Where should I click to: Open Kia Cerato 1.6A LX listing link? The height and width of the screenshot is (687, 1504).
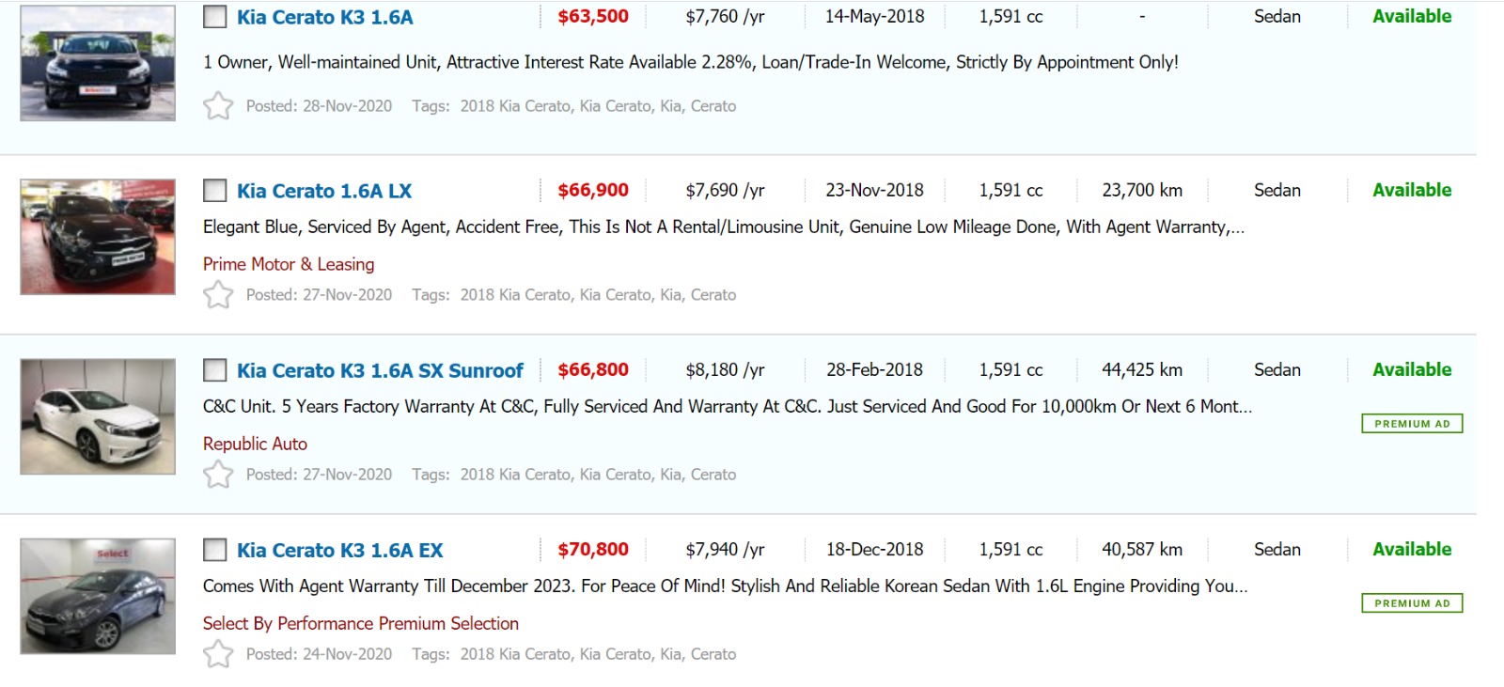pyautogui.click(x=324, y=191)
